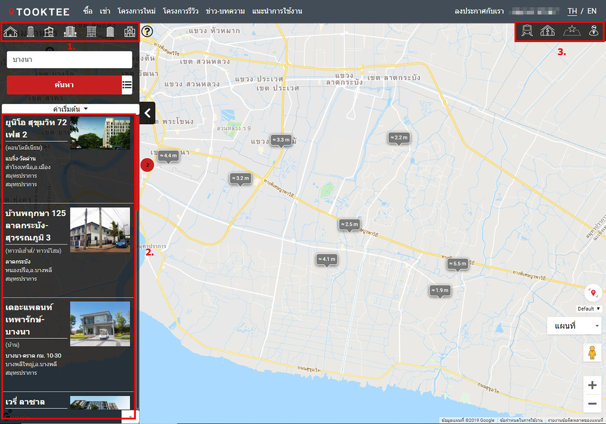Open the question mark help icon

[x=147, y=32]
